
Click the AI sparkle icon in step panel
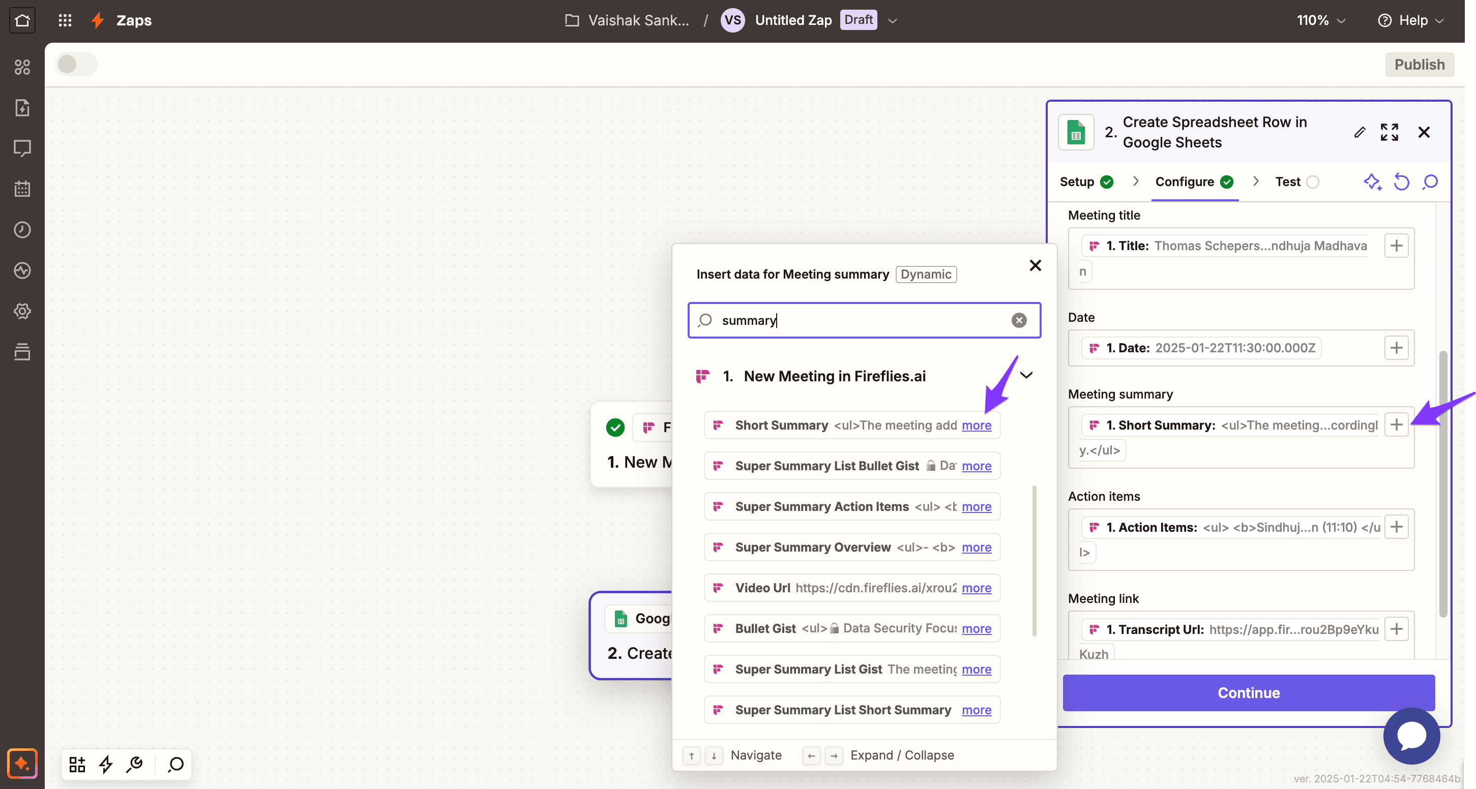point(1372,182)
